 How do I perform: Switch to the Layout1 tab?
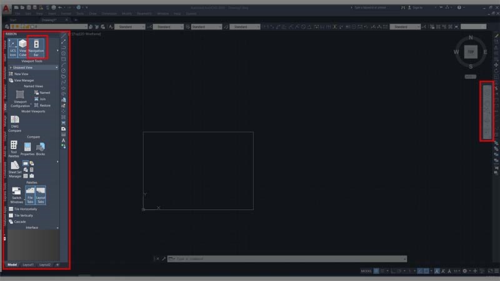point(27,265)
